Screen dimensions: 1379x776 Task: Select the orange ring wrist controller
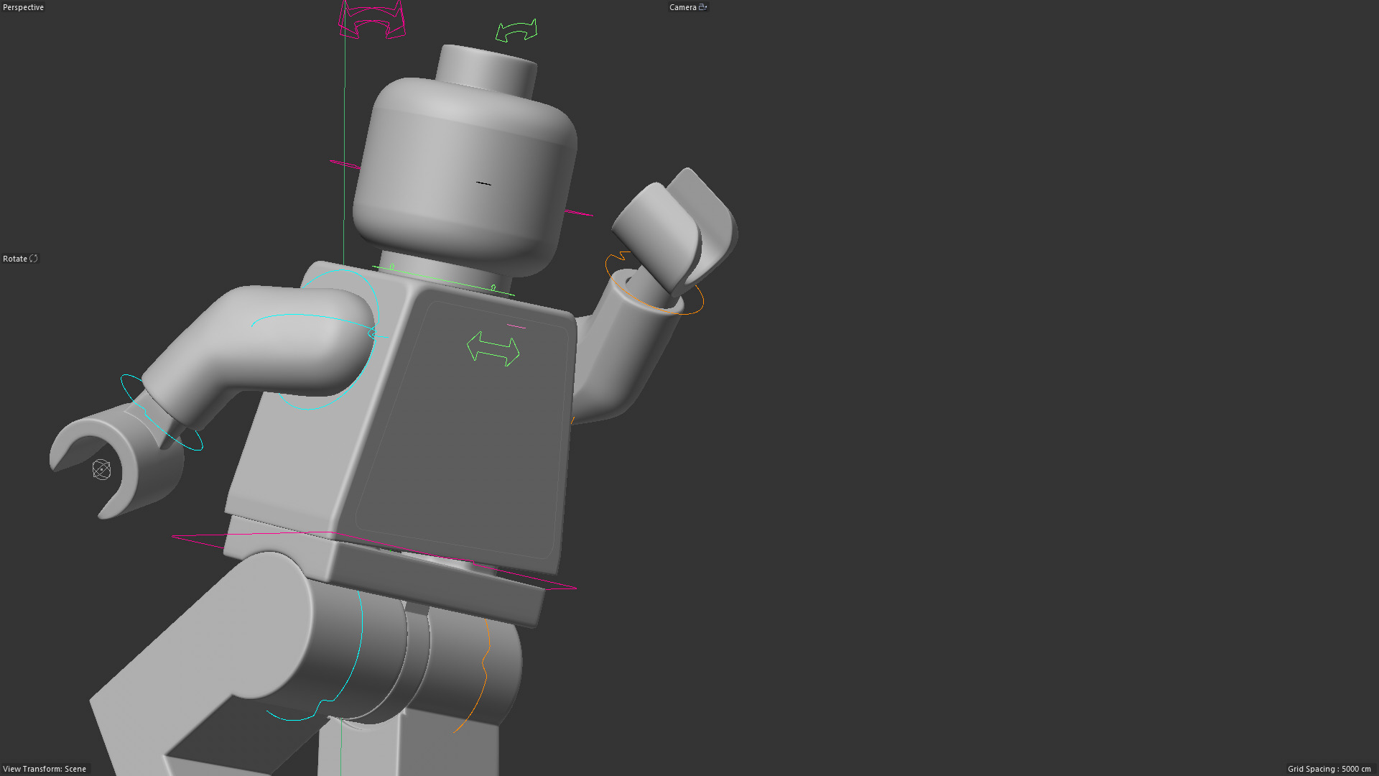pos(654,283)
